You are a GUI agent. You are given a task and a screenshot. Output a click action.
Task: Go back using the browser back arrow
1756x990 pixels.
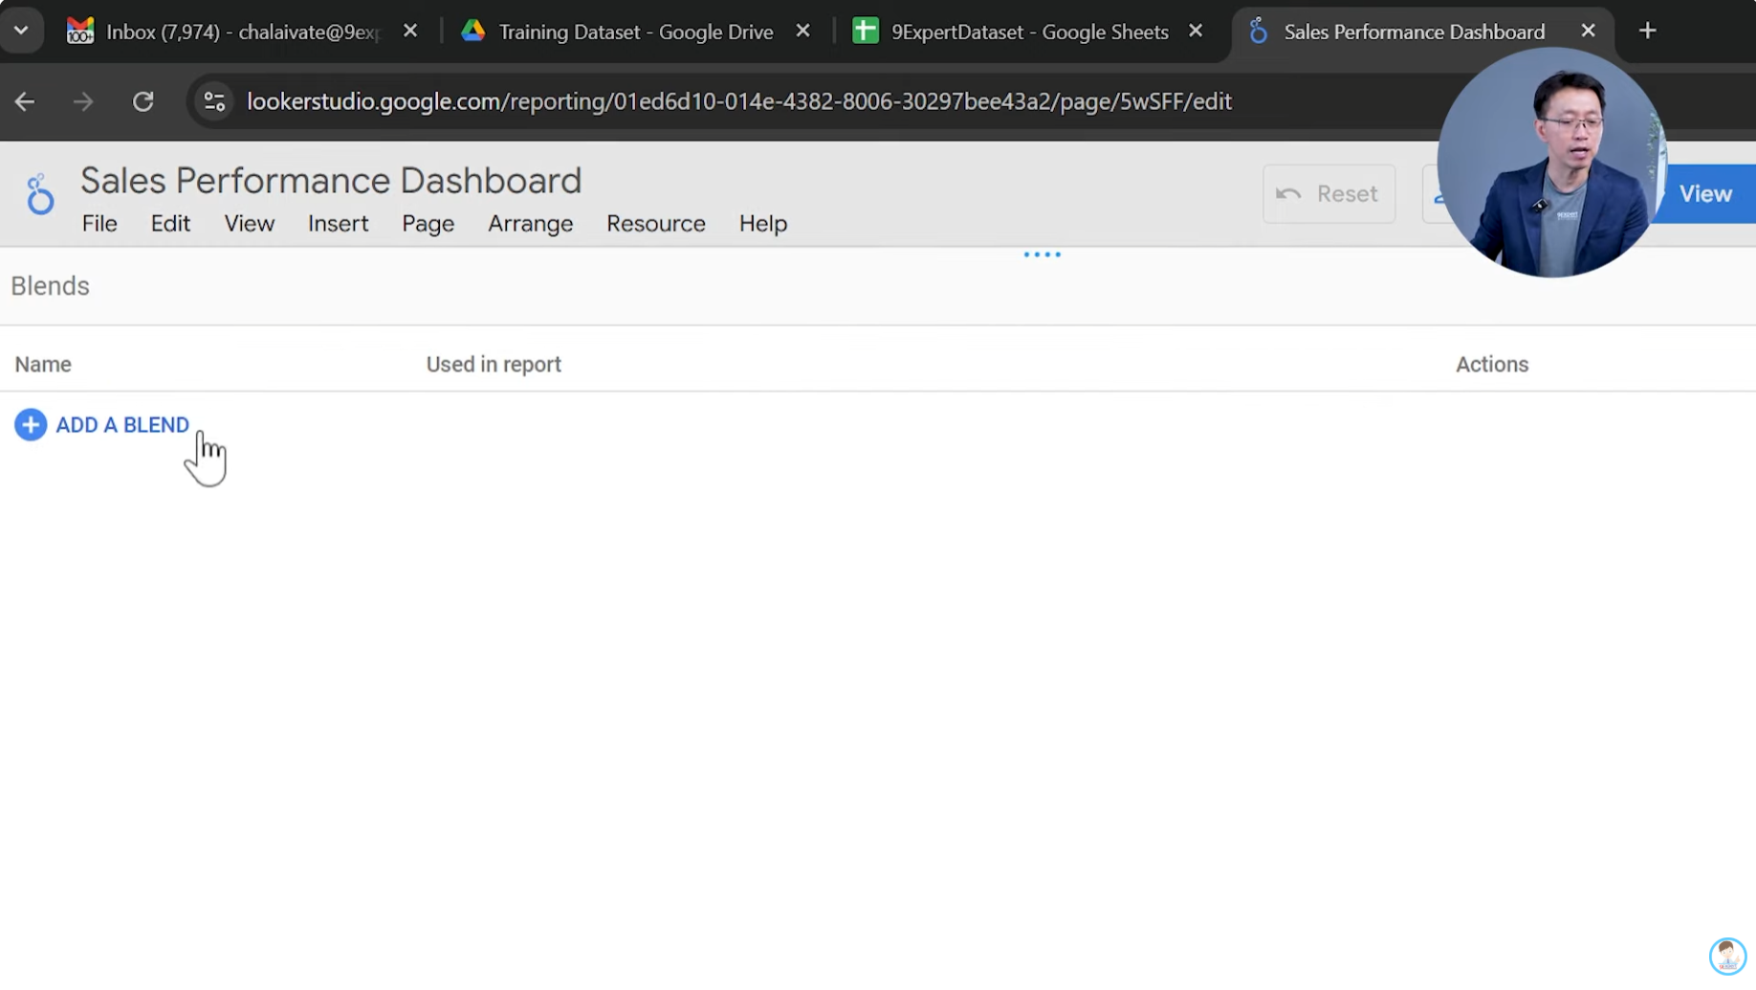coord(25,101)
